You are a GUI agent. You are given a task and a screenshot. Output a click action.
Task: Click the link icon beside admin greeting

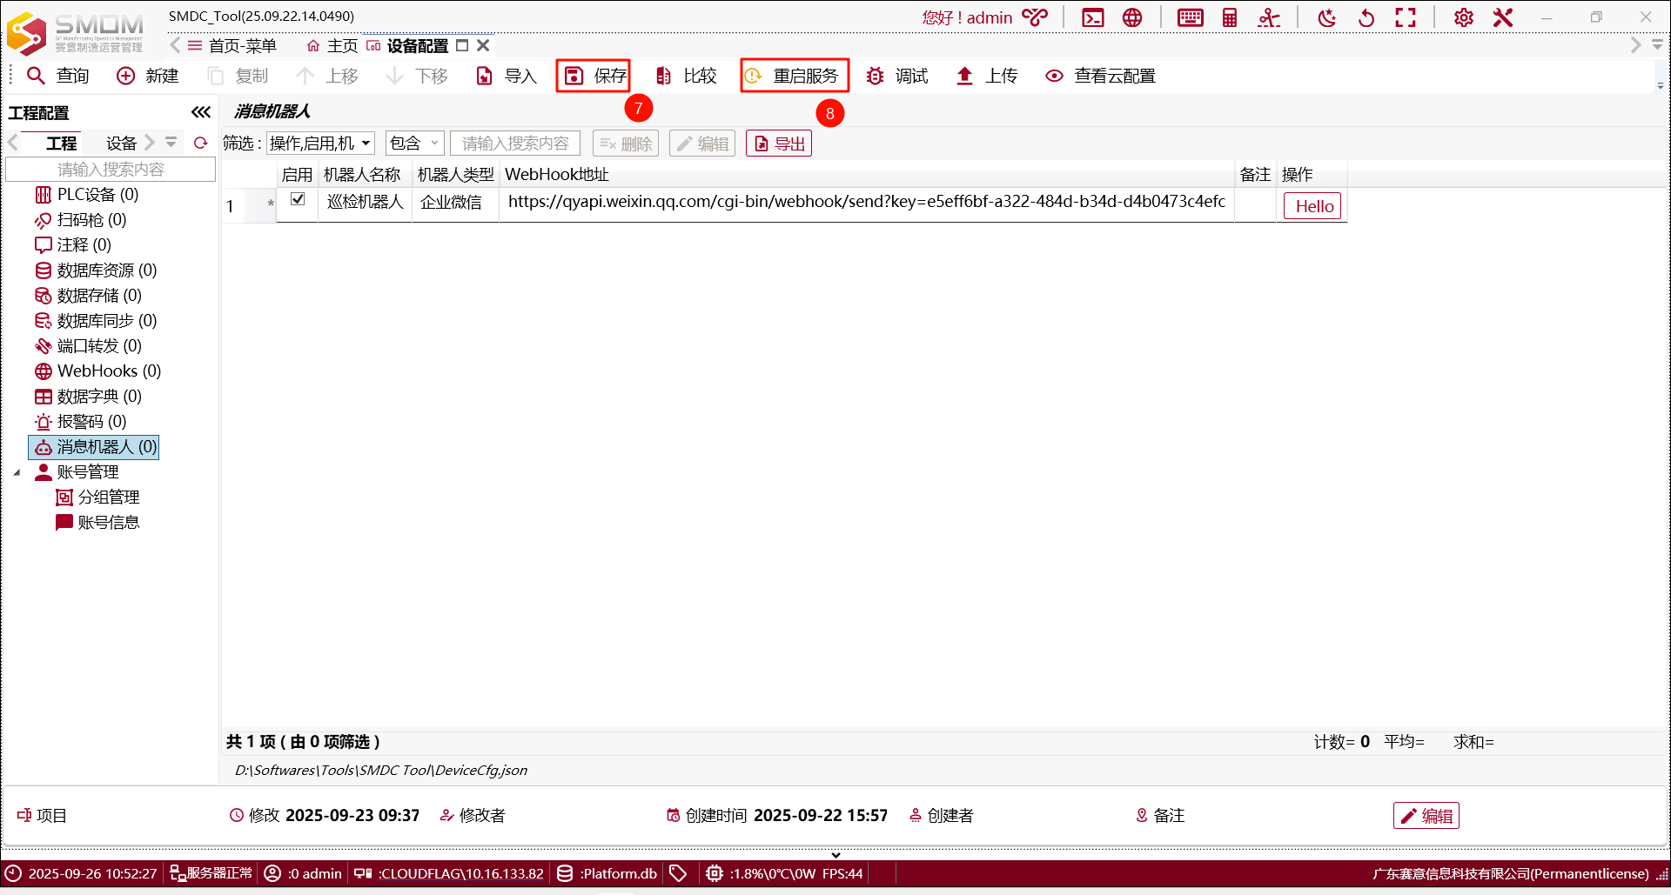click(x=1035, y=17)
